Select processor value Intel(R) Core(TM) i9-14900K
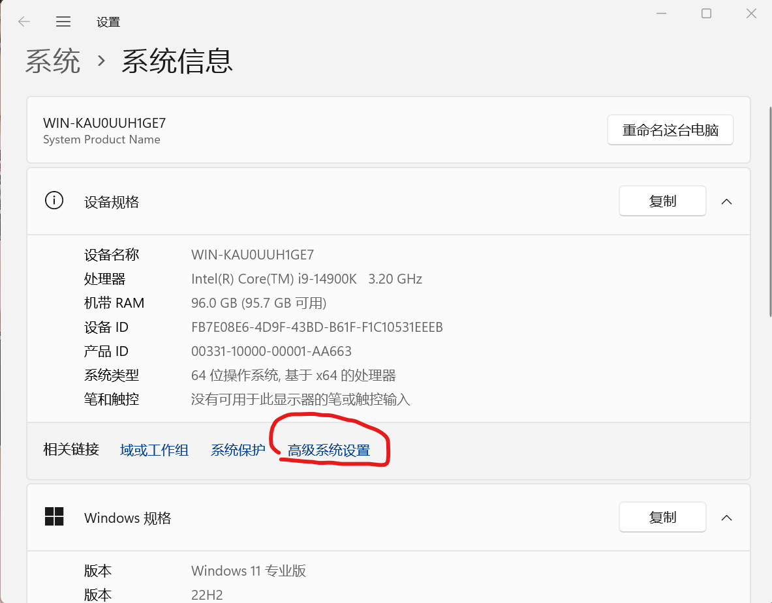 273,279
